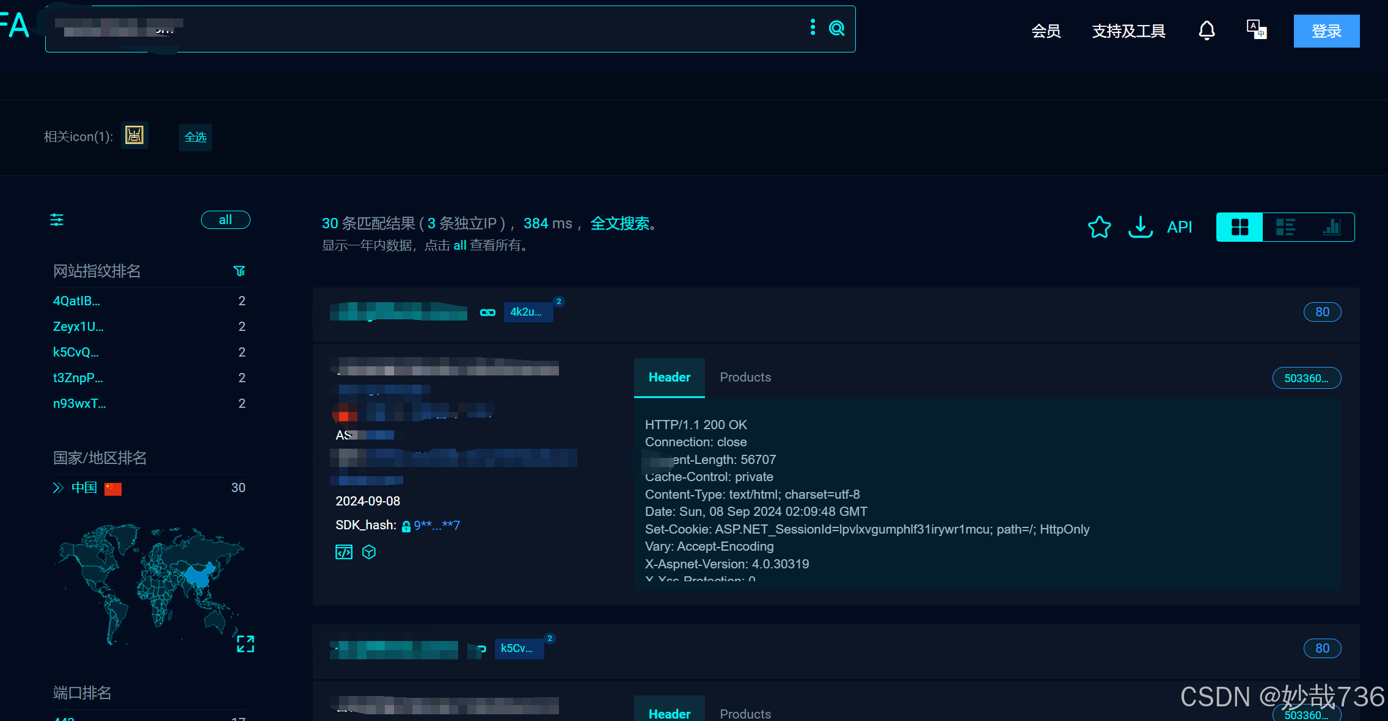This screenshot has height=721, width=1388.
Task: Switch to the grid card view
Action: click(1240, 227)
